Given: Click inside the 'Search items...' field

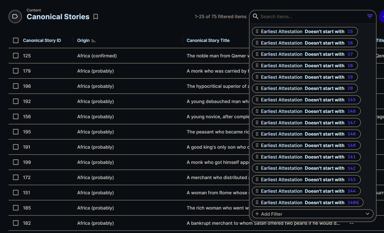Looking at the screenshot, I should pos(293,16).
